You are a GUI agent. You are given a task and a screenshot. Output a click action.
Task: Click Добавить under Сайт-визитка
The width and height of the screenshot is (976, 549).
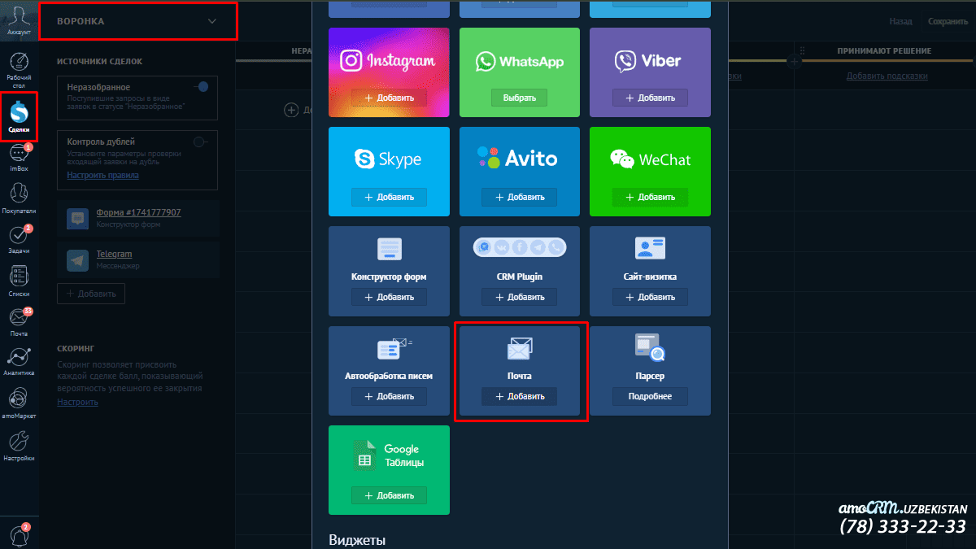click(x=650, y=297)
